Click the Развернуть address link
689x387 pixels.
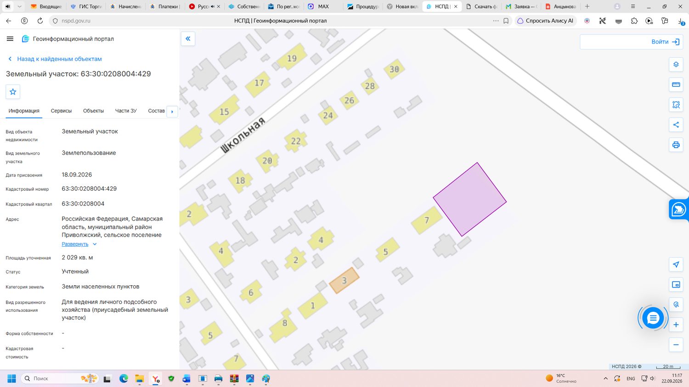pos(75,244)
